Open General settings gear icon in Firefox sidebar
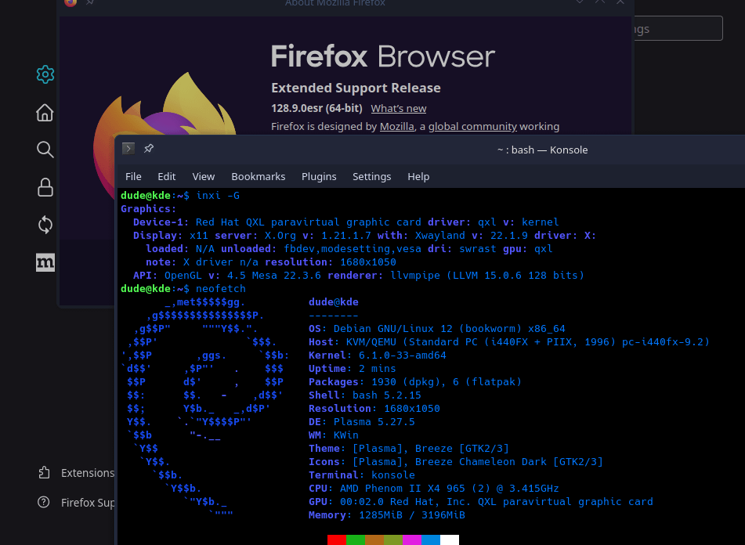Image resolution: width=745 pixels, height=545 pixels. [45, 74]
